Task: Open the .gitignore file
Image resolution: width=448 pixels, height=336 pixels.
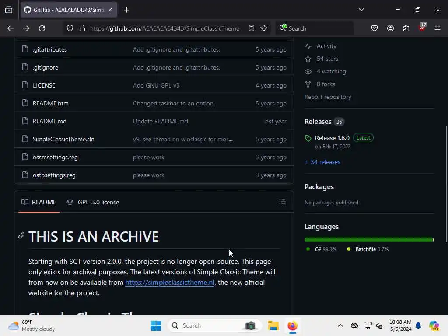Action: 45,67
